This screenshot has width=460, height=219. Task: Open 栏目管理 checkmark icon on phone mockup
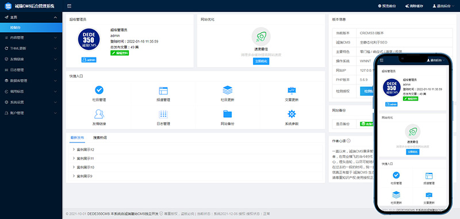pyautogui.click(x=396, y=175)
